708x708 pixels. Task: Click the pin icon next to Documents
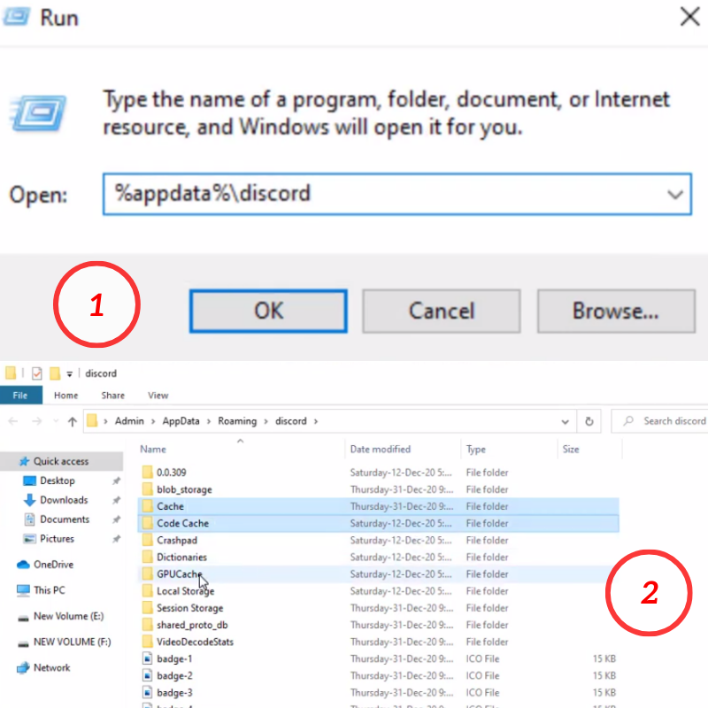(117, 519)
